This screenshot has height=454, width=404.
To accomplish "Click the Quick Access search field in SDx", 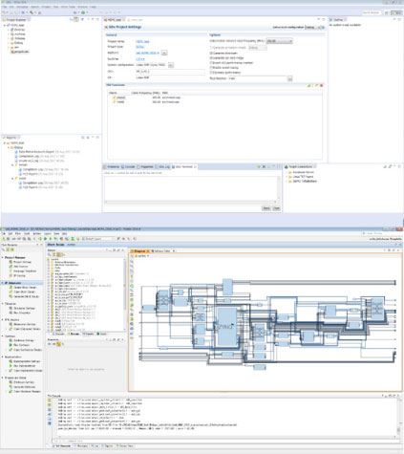I will pyautogui.click(x=372, y=12).
